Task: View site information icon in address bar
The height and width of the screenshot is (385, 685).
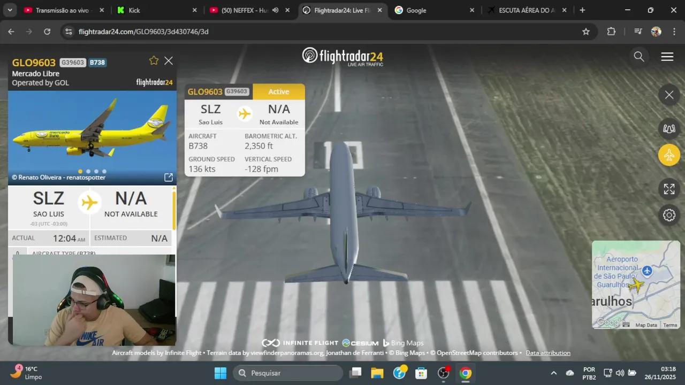Action: click(68, 32)
